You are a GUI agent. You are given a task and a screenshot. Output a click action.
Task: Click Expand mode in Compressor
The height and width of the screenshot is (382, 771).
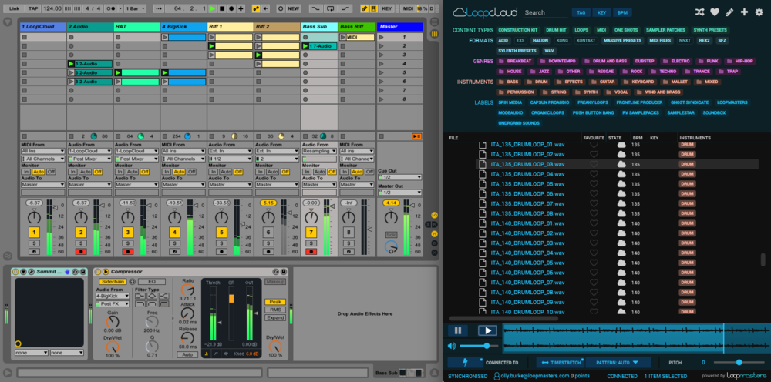(275, 317)
